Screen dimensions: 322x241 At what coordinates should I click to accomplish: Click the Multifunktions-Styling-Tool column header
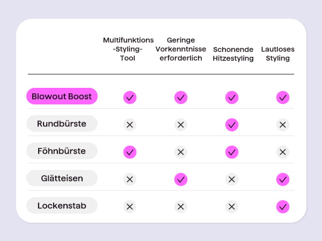pos(128,49)
